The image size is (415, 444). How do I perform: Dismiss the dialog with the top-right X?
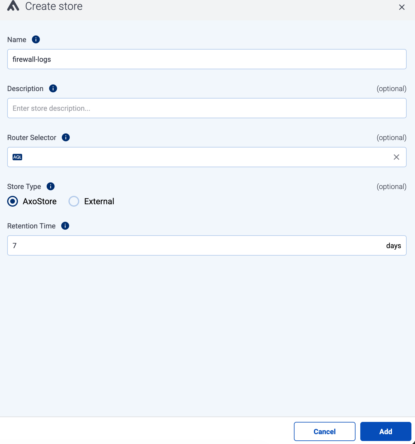(402, 7)
